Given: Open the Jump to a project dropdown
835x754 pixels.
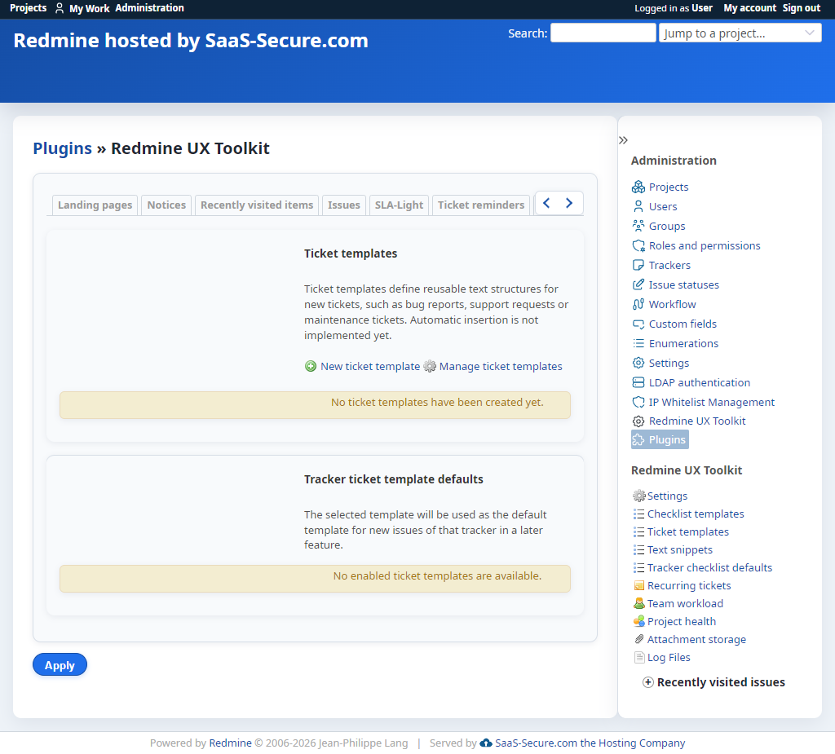Looking at the screenshot, I should click(x=740, y=33).
